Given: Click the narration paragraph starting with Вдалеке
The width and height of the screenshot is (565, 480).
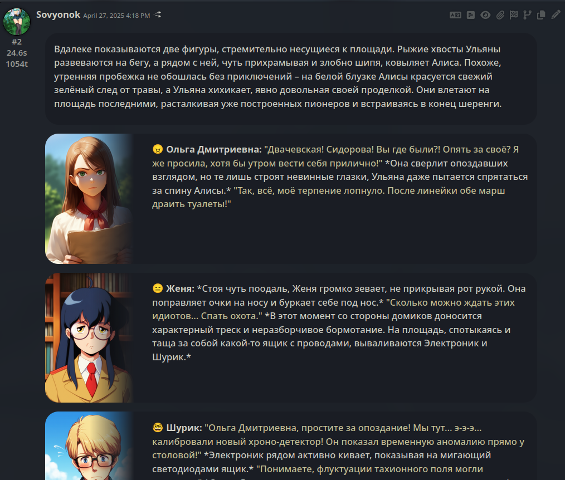Looking at the screenshot, I should point(278,76).
